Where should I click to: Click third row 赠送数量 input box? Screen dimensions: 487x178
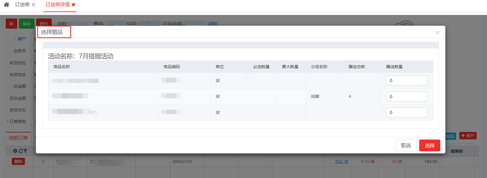(x=407, y=113)
